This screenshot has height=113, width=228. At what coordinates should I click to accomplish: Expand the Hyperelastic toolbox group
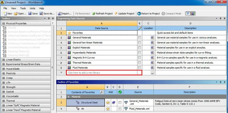pos(4,69)
